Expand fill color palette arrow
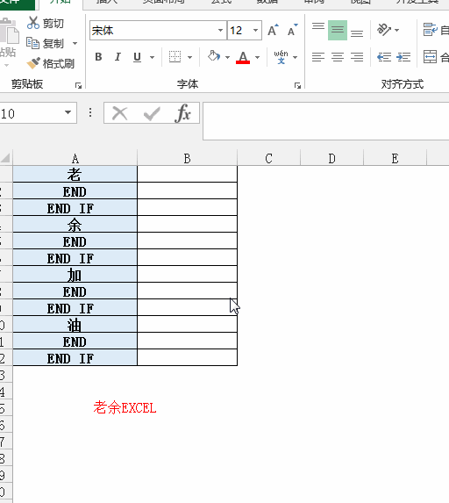The height and width of the screenshot is (503, 449). point(227,57)
